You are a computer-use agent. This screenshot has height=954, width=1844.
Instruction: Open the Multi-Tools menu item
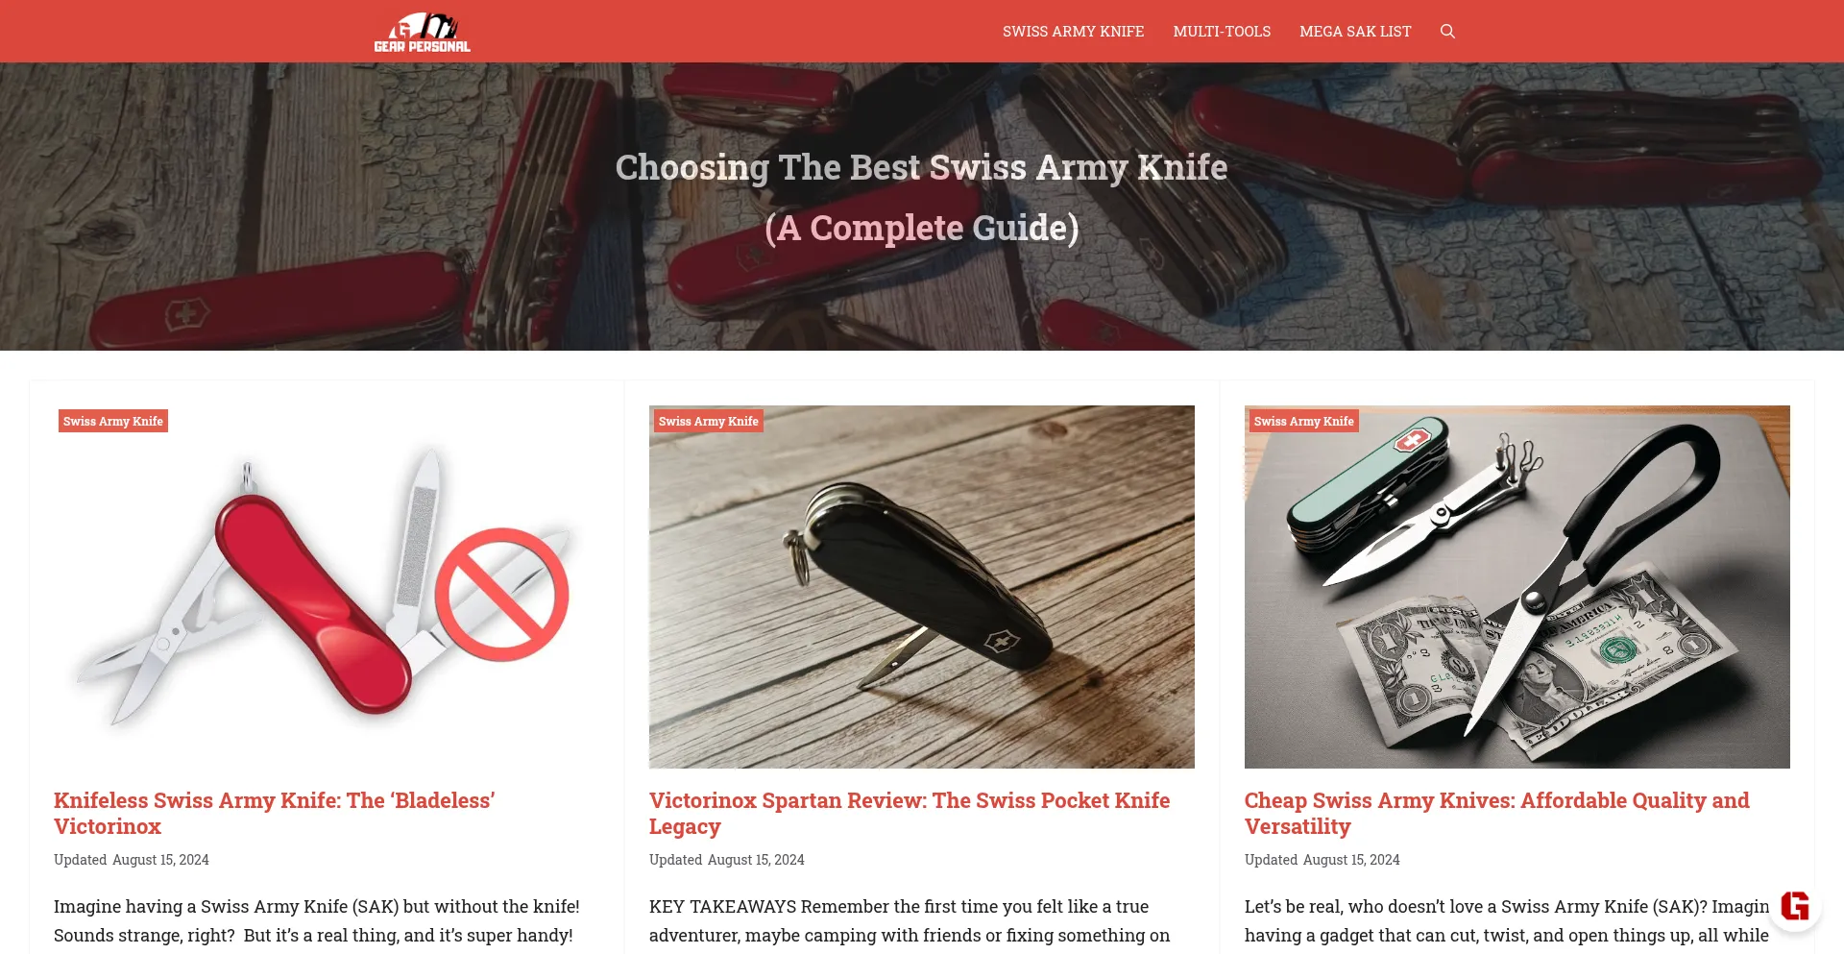[1222, 32]
